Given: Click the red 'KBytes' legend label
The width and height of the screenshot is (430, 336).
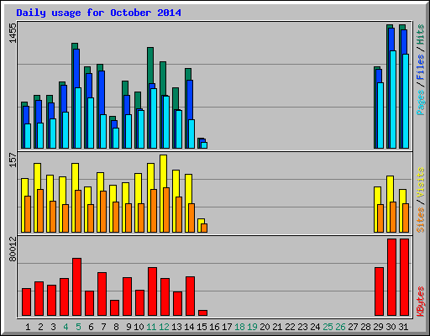Looking at the screenshot, I should tap(421, 302).
